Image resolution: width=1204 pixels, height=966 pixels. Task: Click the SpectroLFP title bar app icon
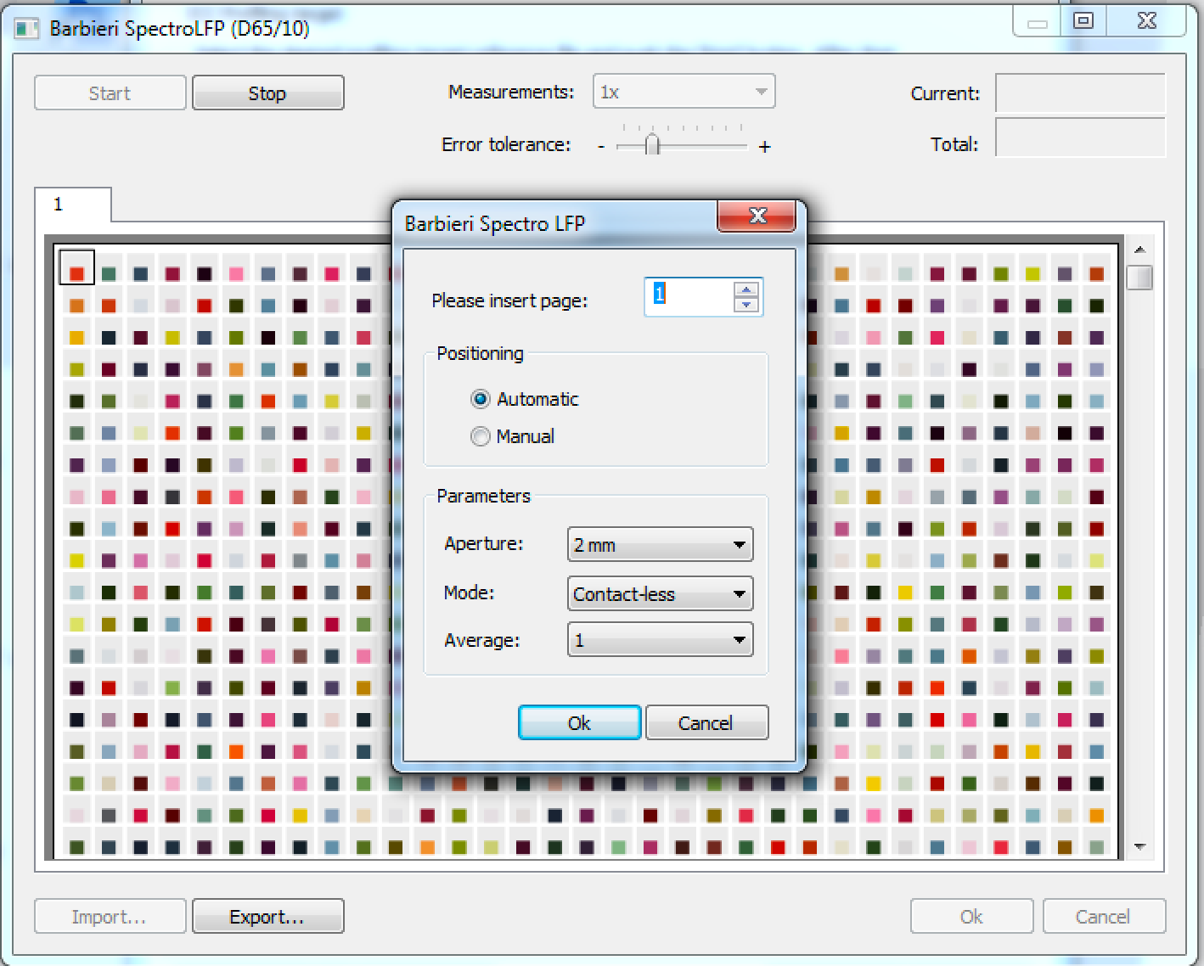coord(27,28)
